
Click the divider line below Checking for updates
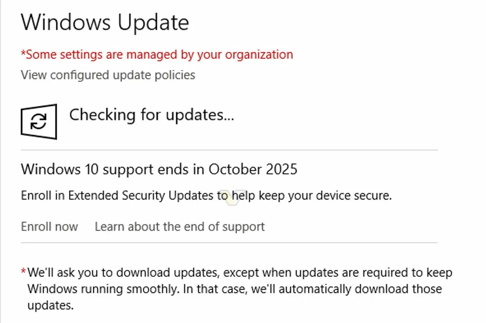(229, 150)
